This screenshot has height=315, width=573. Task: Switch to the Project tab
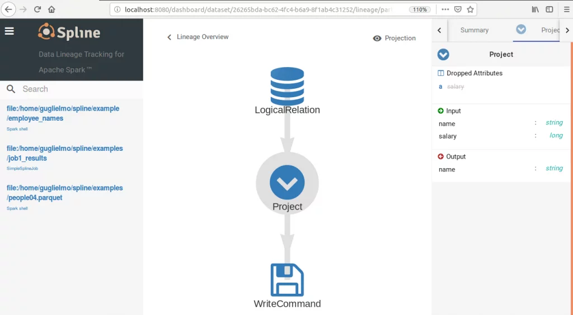(x=550, y=30)
